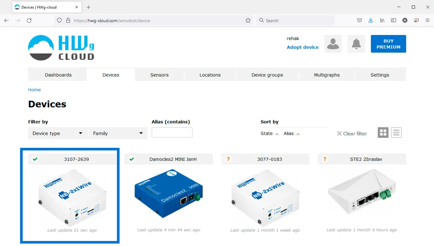434x246 pixels.
Task: Open the Device type filter dropdown
Action: (58, 133)
